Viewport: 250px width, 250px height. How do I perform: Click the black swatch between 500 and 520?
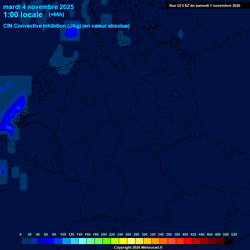click(x=229, y=241)
